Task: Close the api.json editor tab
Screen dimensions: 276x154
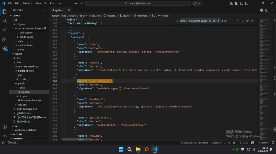Action: point(69,10)
